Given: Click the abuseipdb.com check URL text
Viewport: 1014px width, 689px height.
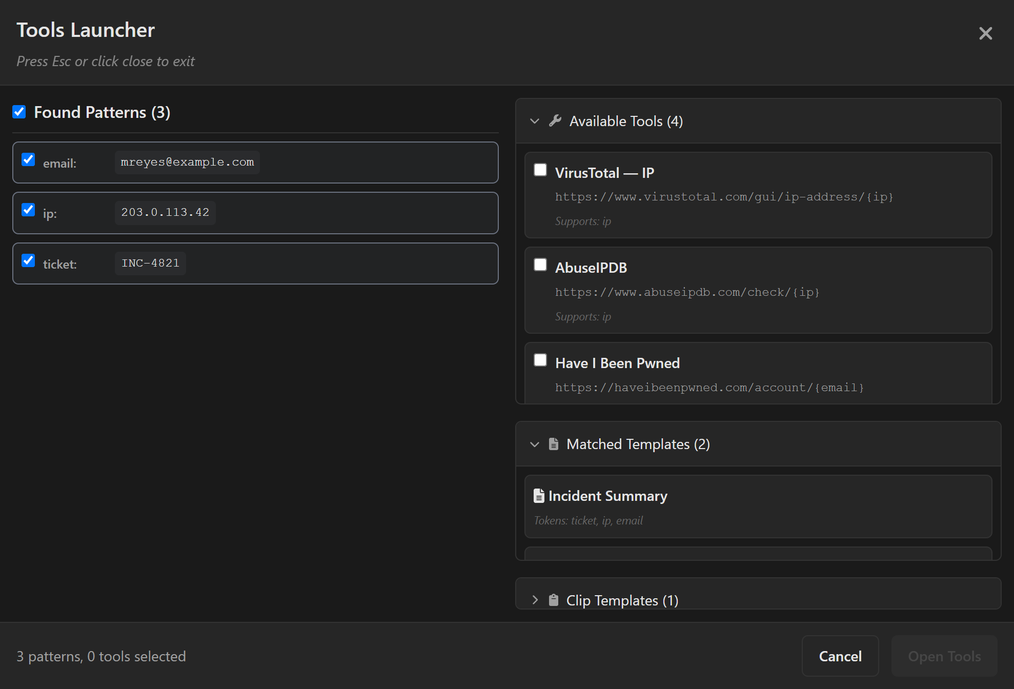Looking at the screenshot, I should tap(687, 292).
